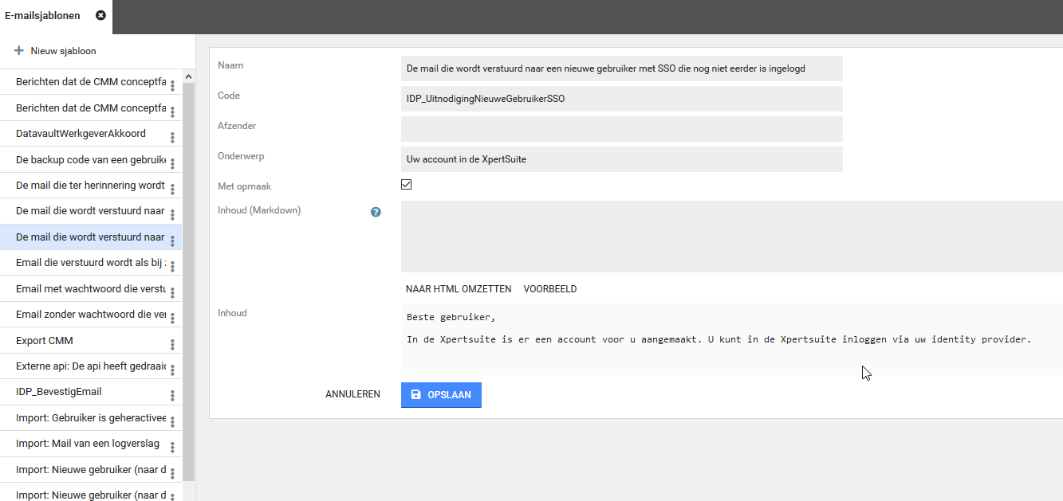Viewport: 1063px width, 501px height.
Task: Open the help icon next to Inhoud (Markdown)
Action: 376,212
